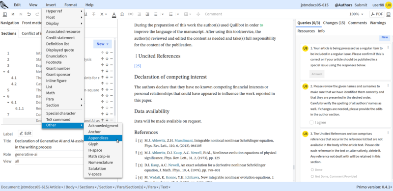Insert bulleted list icon

click(x=156, y=14)
